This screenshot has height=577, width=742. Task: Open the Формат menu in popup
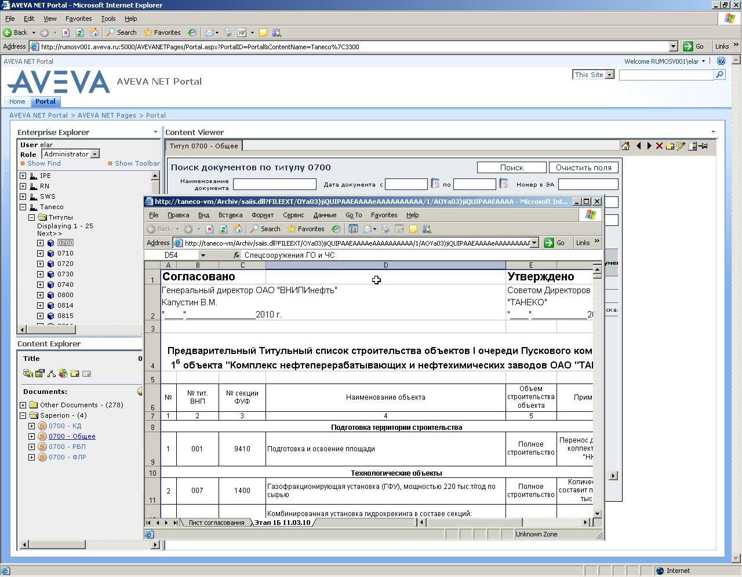(263, 215)
